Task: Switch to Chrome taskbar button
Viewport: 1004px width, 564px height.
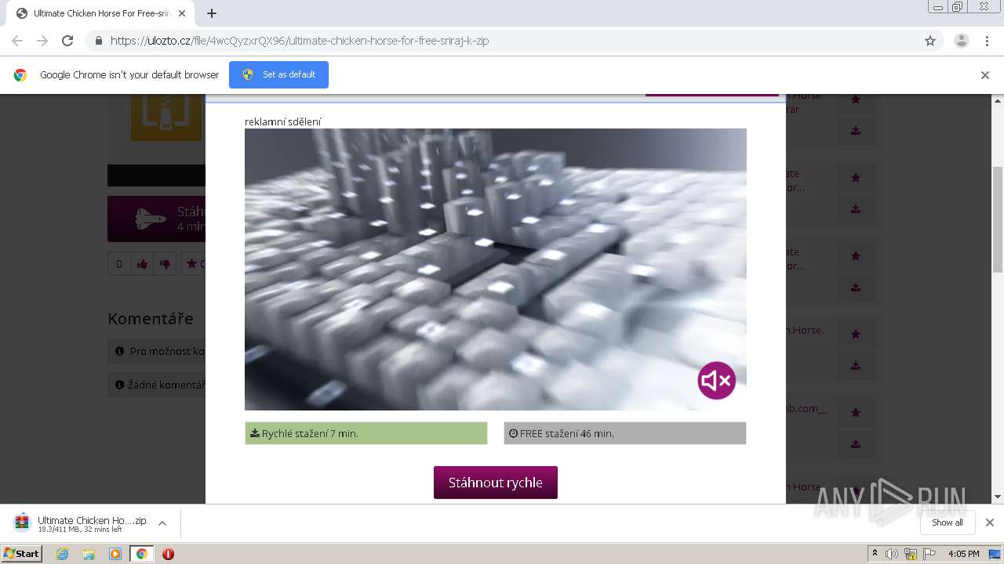Action: point(141,554)
